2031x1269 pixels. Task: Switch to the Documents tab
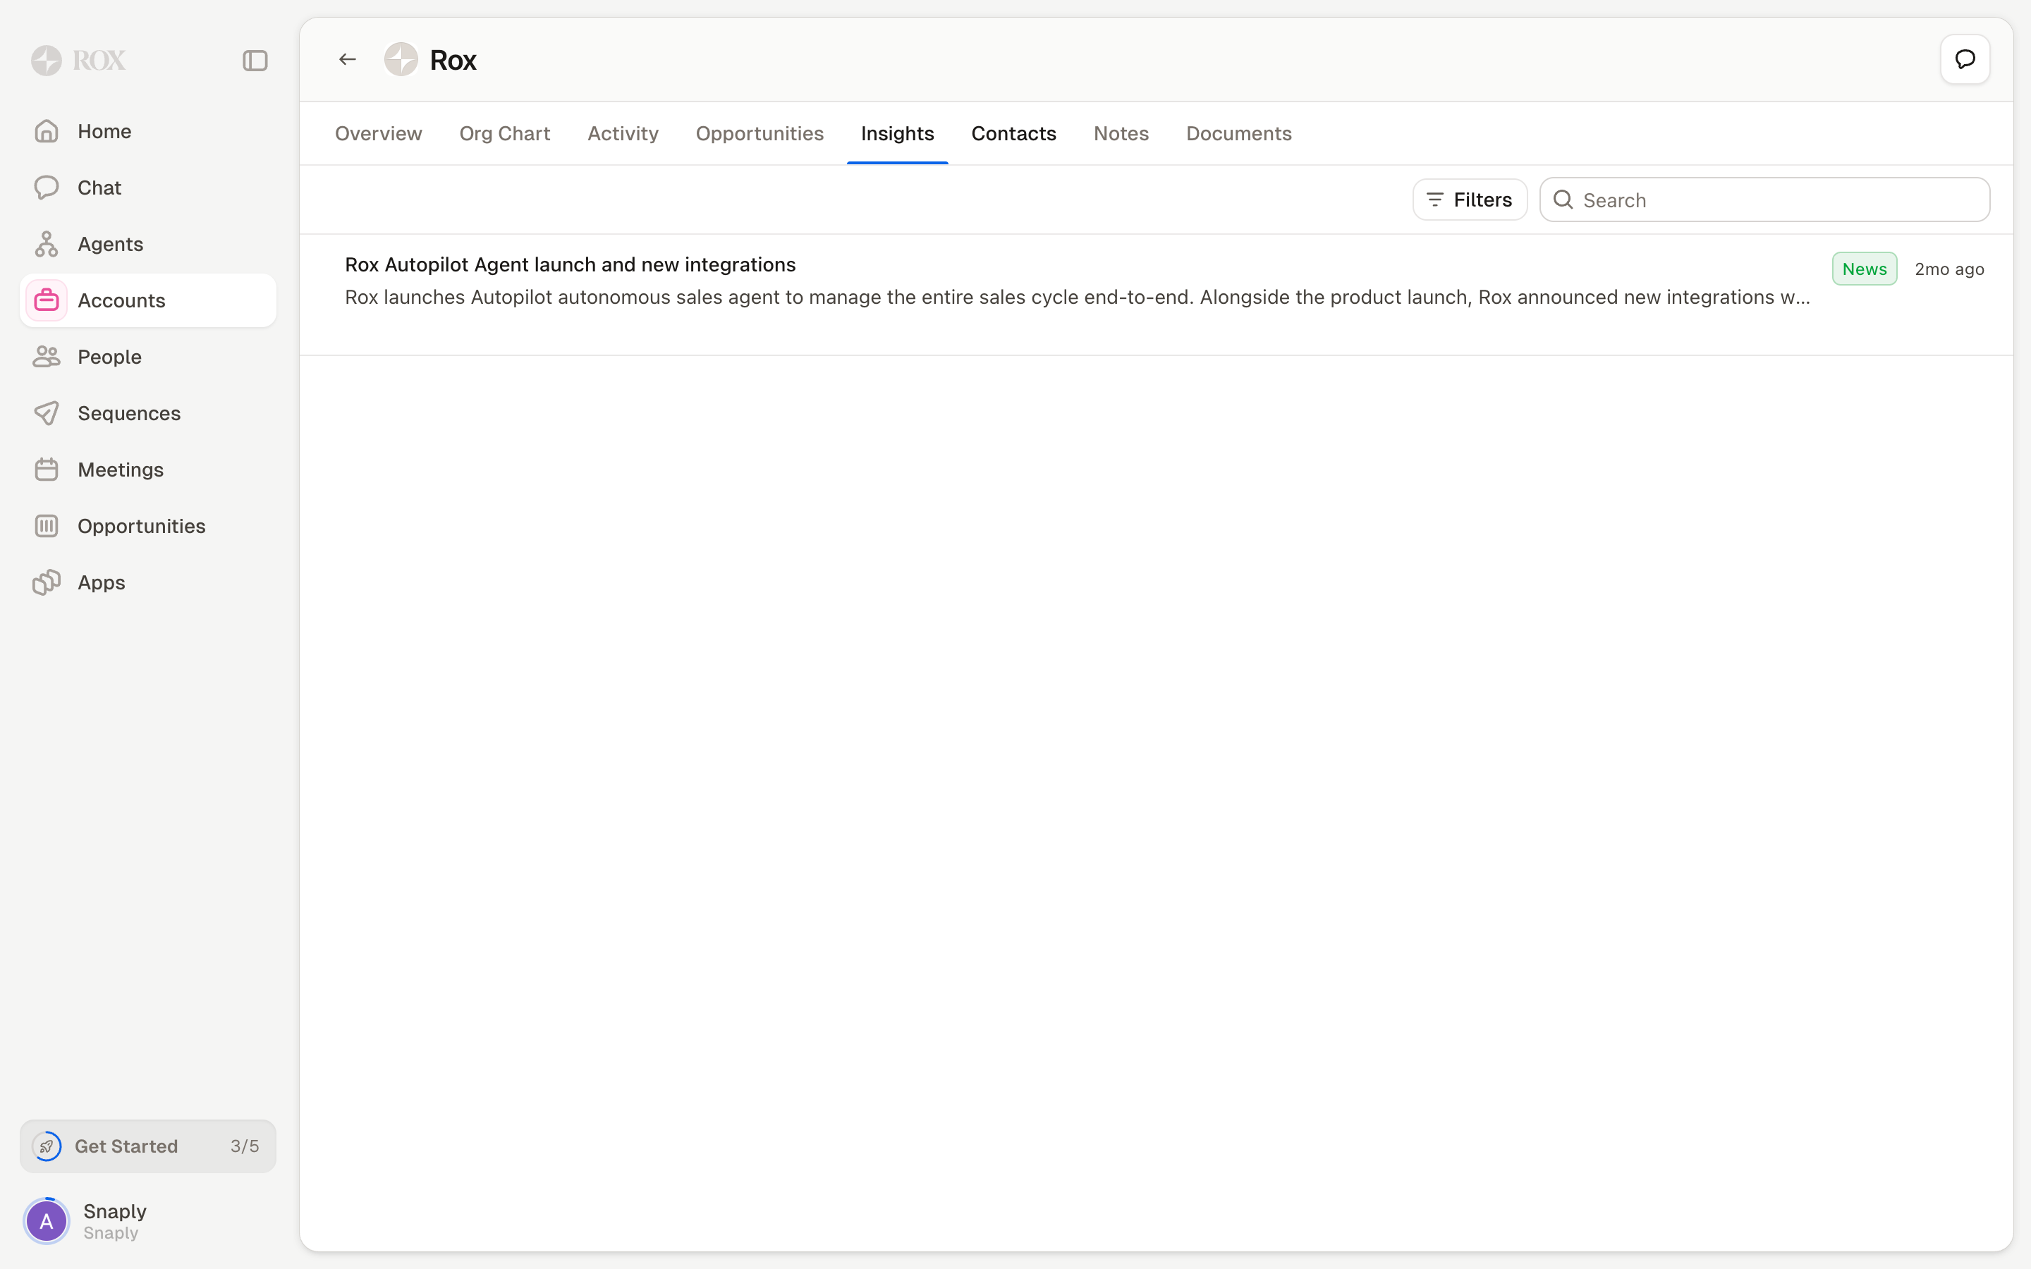pyautogui.click(x=1239, y=133)
